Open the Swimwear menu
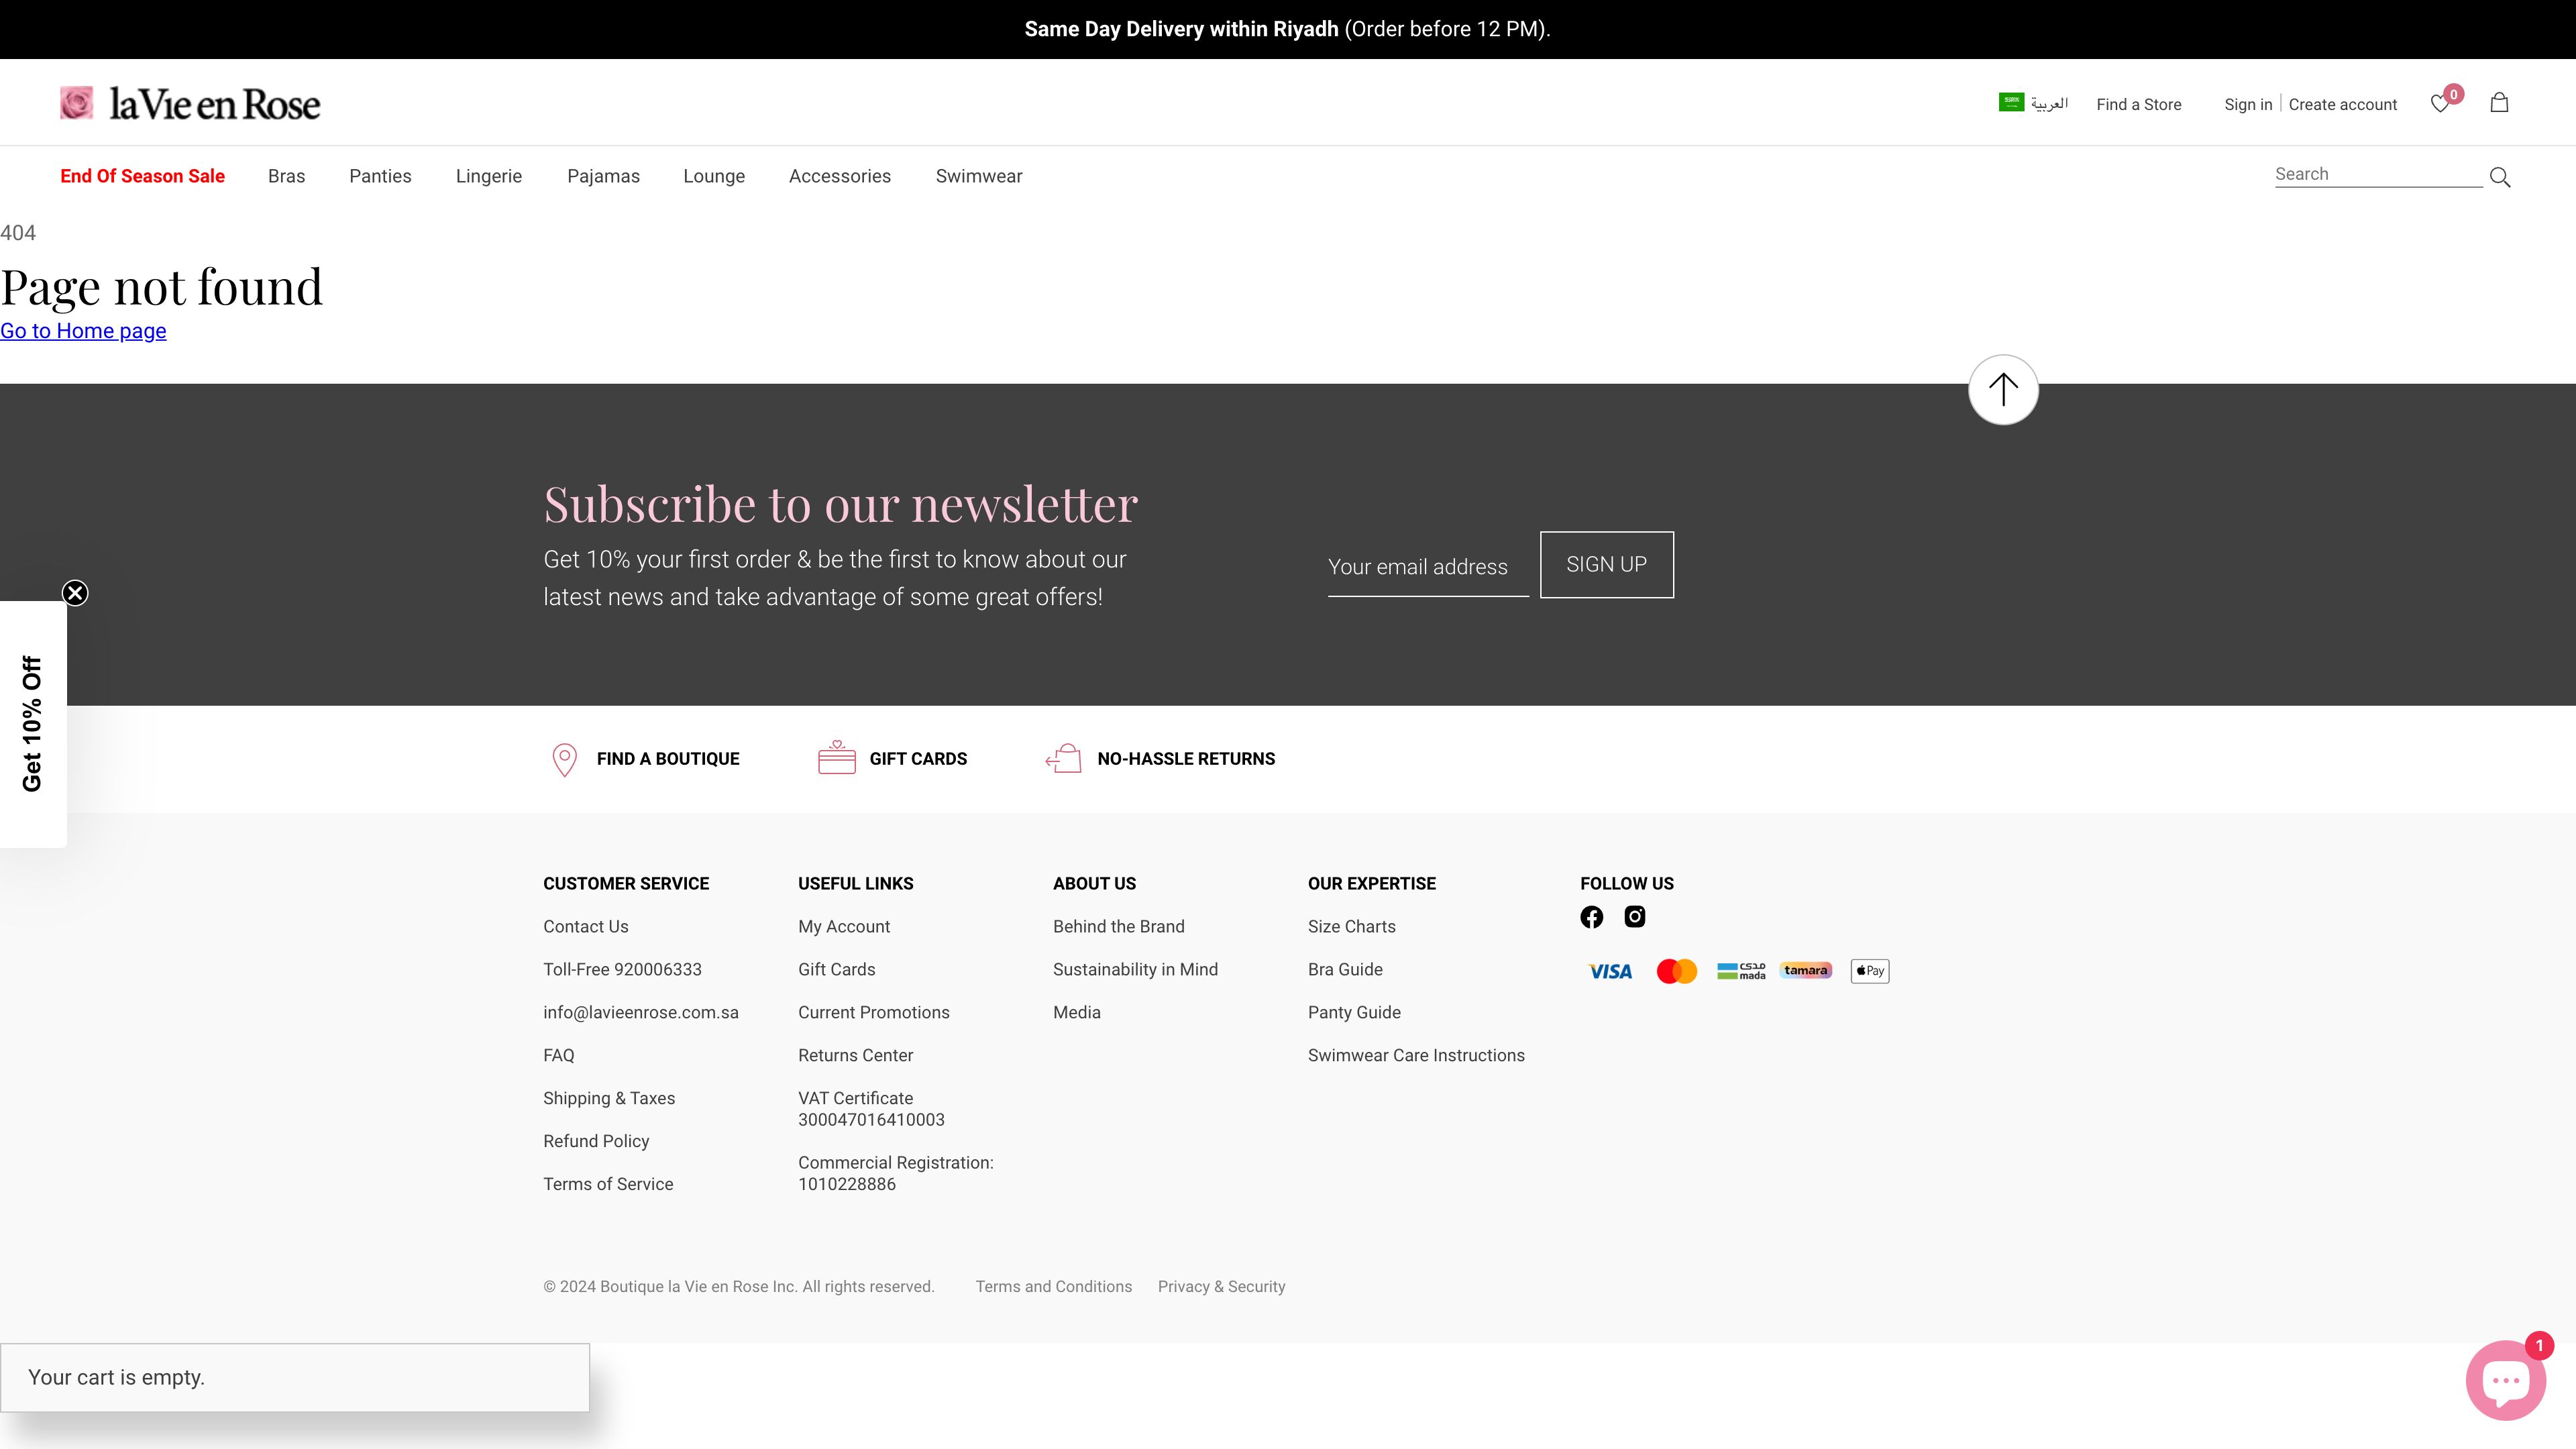2576x1449 pixels. tap(978, 176)
